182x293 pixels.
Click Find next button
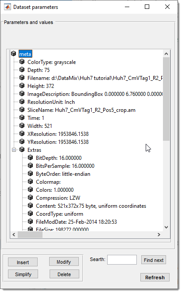(x=154, y=260)
